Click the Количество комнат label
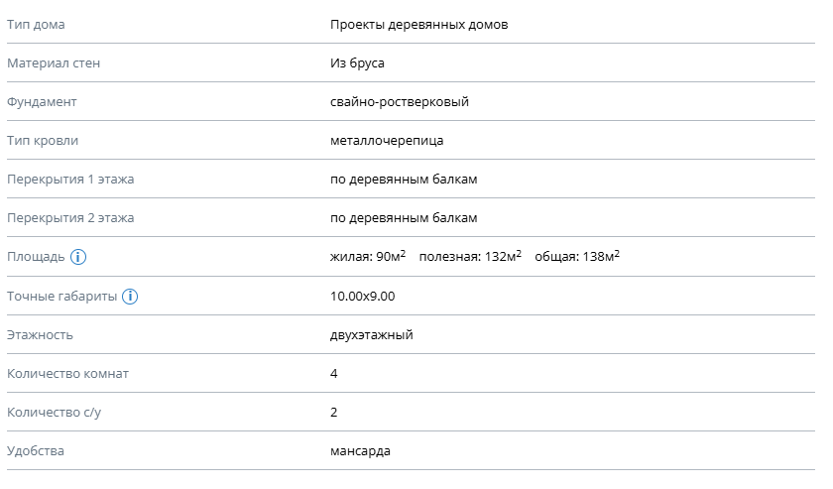The width and height of the screenshot is (833, 489). tap(67, 374)
